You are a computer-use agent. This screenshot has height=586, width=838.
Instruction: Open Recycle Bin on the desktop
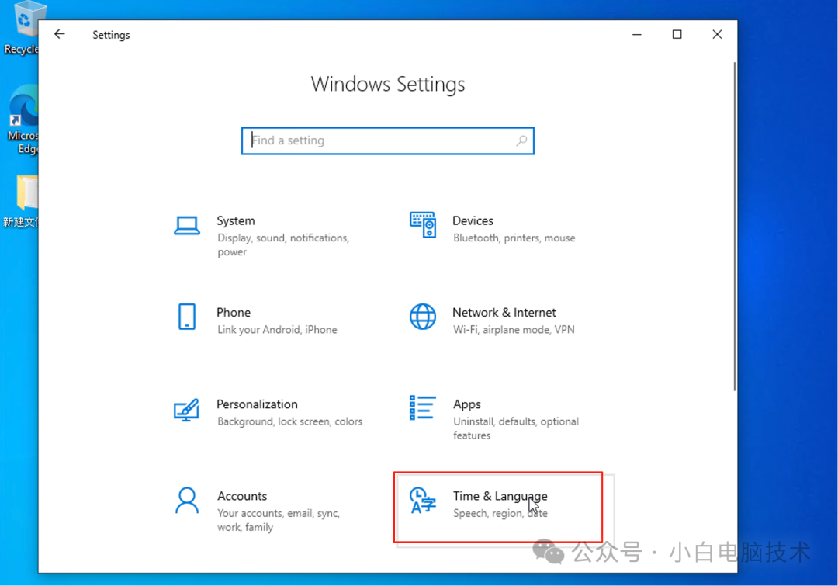point(22,28)
